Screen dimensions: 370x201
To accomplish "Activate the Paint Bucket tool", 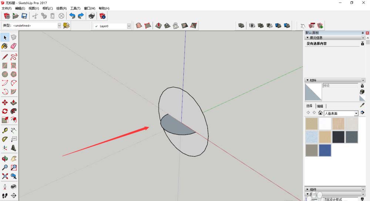I will [5, 46].
